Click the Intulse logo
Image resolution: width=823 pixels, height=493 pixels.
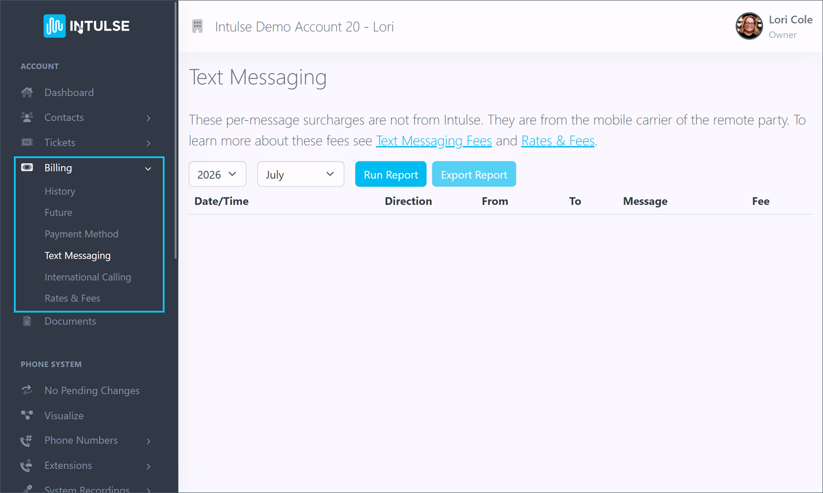(x=87, y=26)
